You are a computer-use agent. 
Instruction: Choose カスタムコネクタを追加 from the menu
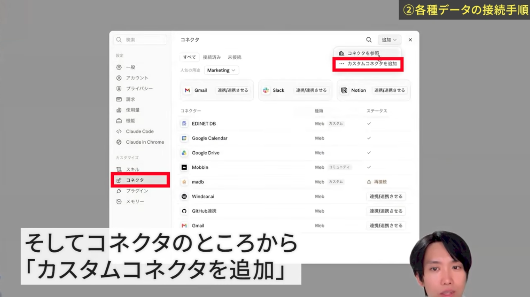click(368, 64)
